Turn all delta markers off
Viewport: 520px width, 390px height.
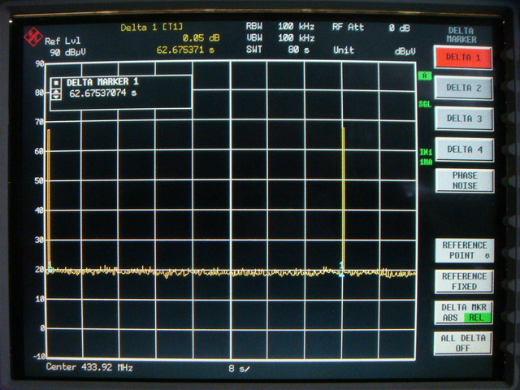click(x=463, y=343)
